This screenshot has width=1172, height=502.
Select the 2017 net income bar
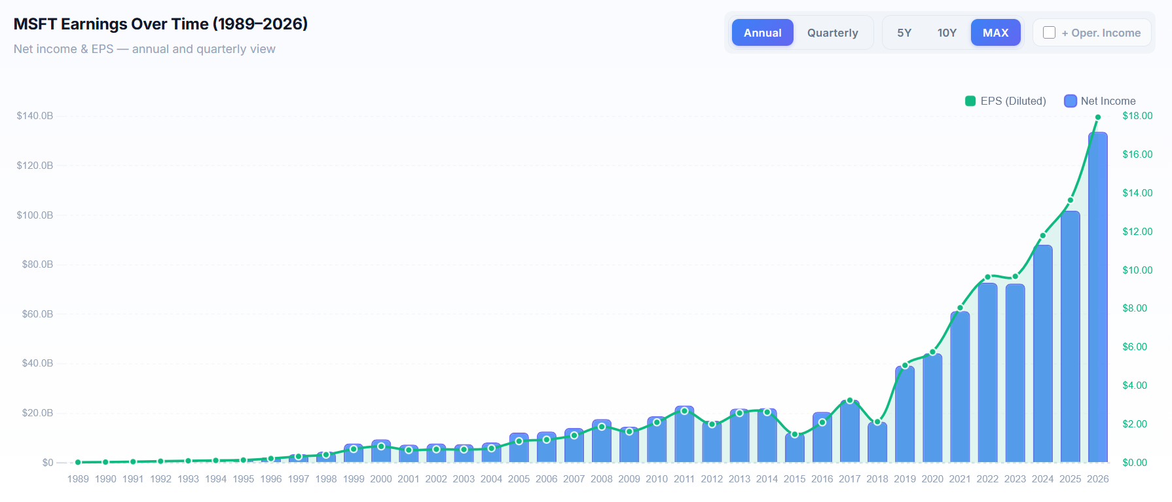click(850, 431)
